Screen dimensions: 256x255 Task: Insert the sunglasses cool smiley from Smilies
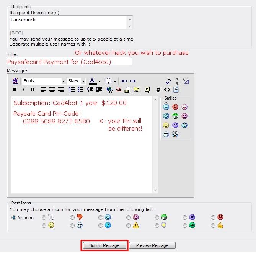coord(166,134)
